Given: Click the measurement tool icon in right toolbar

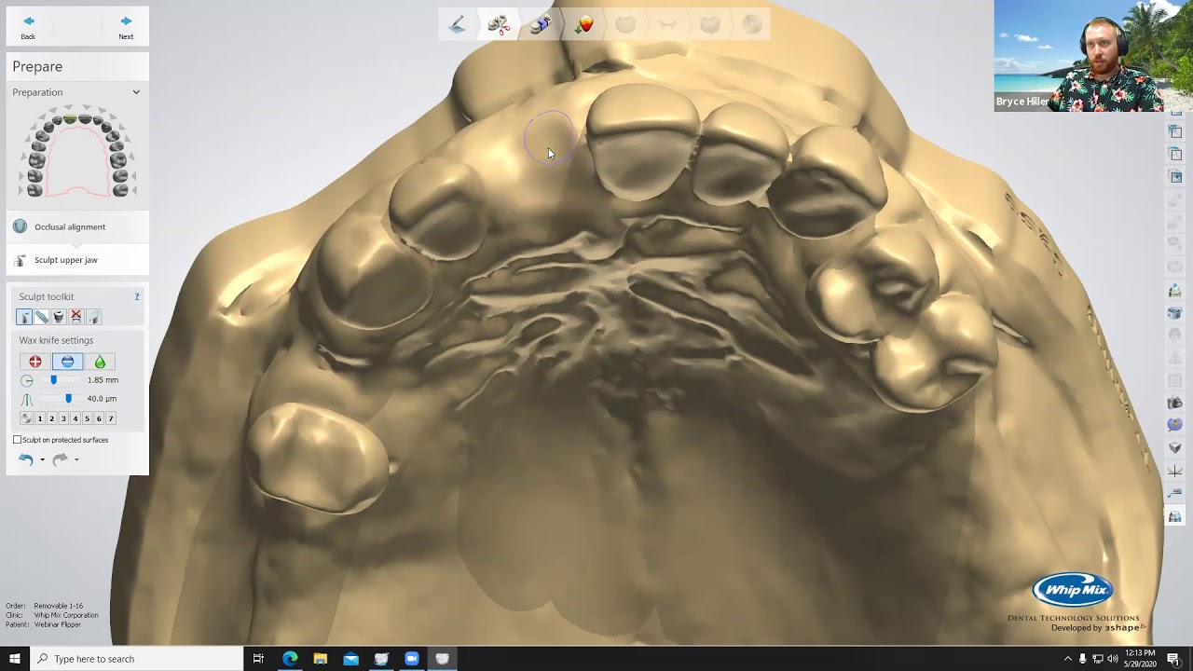Looking at the screenshot, I should [1175, 493].
